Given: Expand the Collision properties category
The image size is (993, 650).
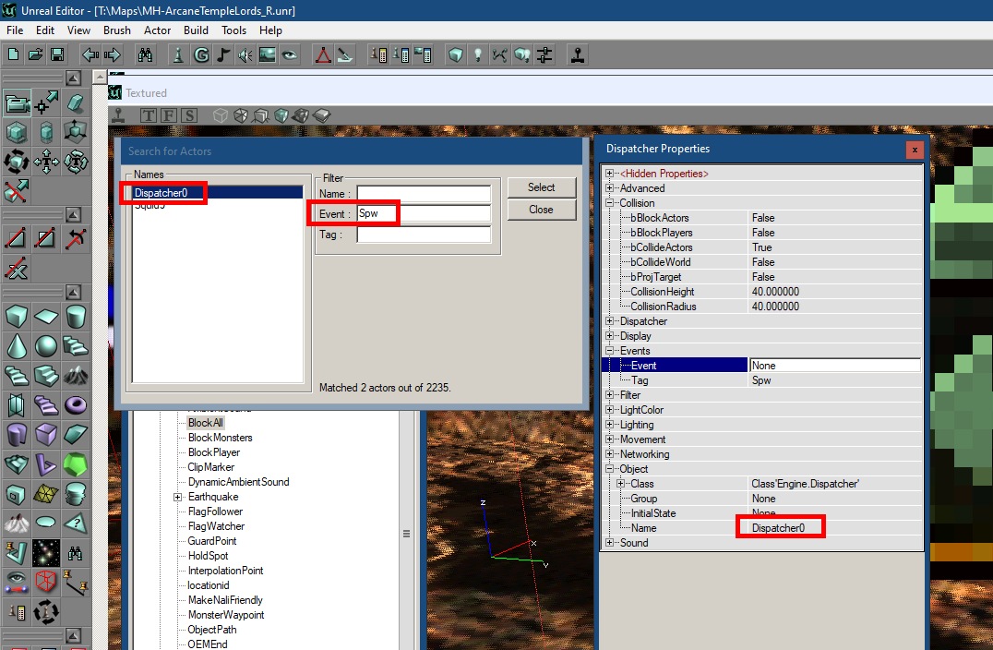Looking at the screenshot, I should point(608,202).
